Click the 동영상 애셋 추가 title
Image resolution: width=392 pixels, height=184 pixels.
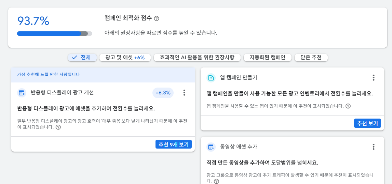(x=239, y=147)
